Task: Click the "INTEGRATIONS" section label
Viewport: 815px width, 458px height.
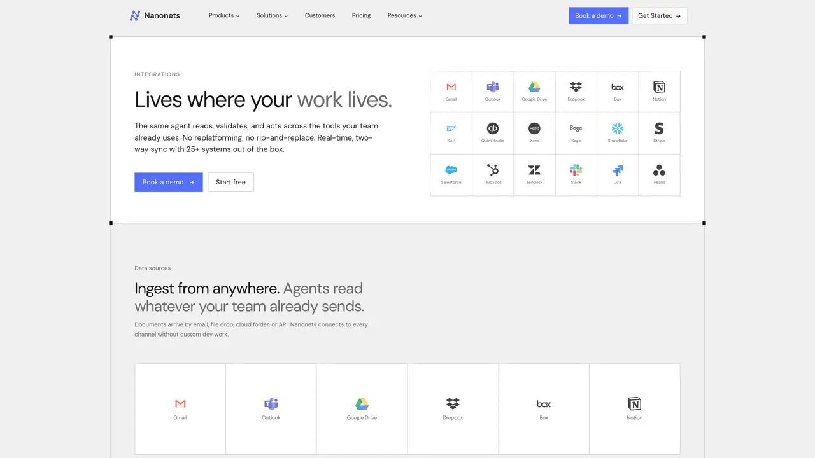Action: (x=157, y=74)
